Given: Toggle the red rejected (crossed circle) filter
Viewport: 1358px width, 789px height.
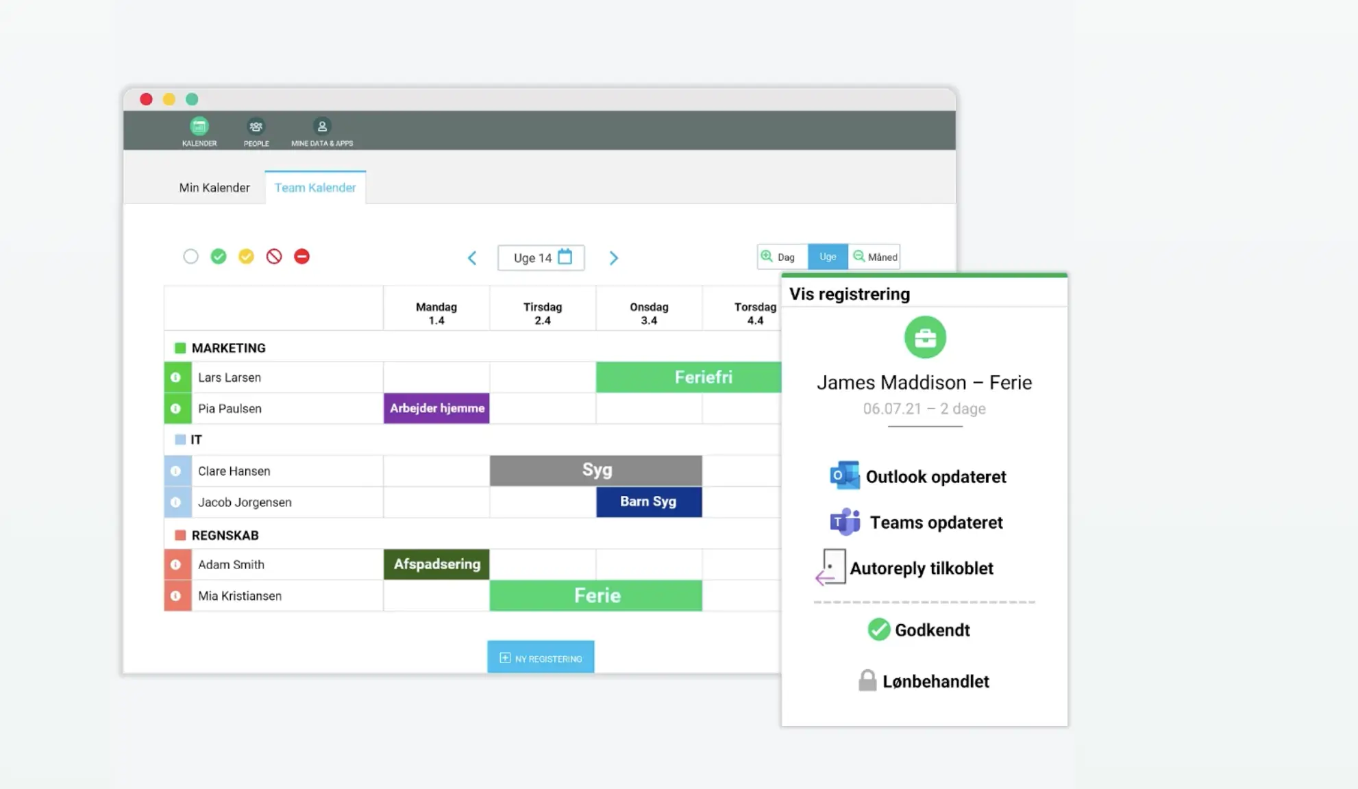Looking at the screenshot, I should (274, 257).
